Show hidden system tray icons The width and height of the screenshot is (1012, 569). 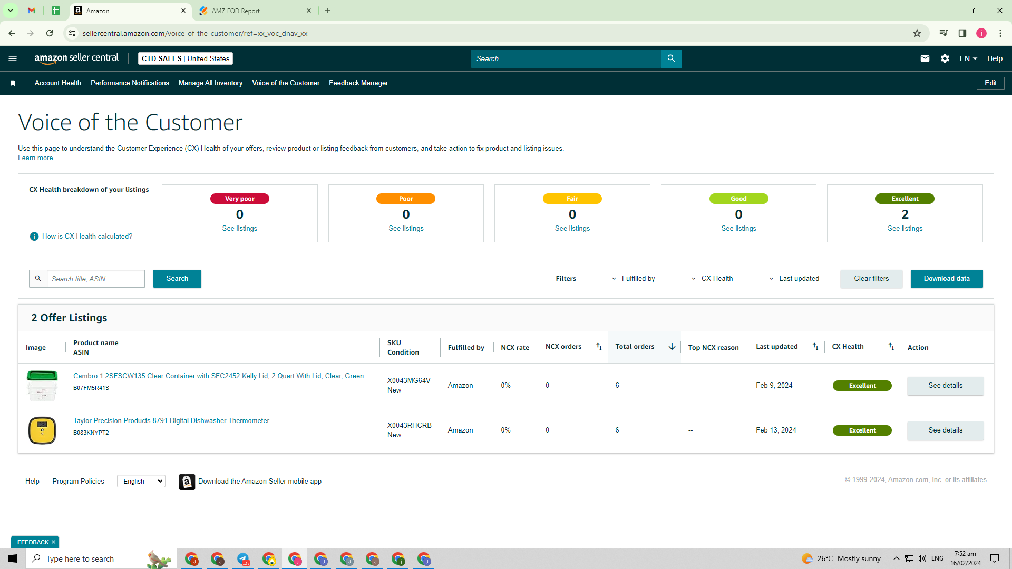point(896,558)
